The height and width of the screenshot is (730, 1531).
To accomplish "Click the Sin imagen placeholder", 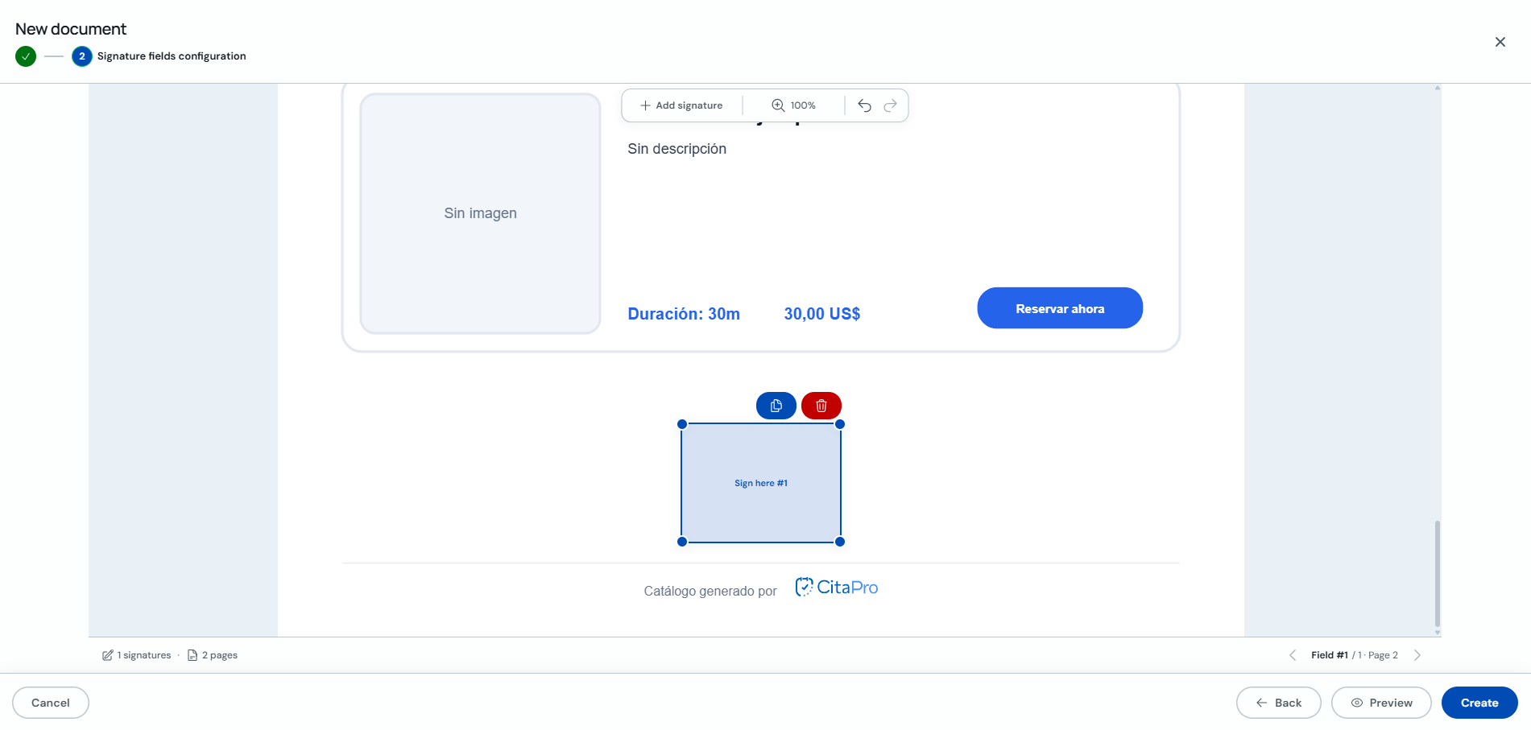I will point(481,213).
